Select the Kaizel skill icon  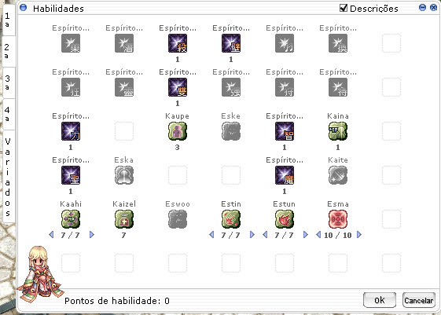pyautogui.click(x=124, y=219)
